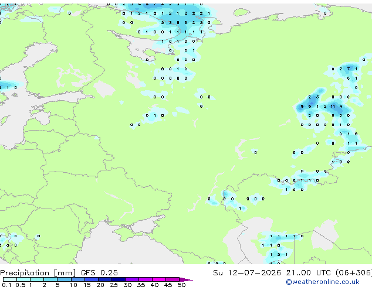Pick the legend swatch between 15 and 20
Viewport: 372px width, 287px height.
92,279
